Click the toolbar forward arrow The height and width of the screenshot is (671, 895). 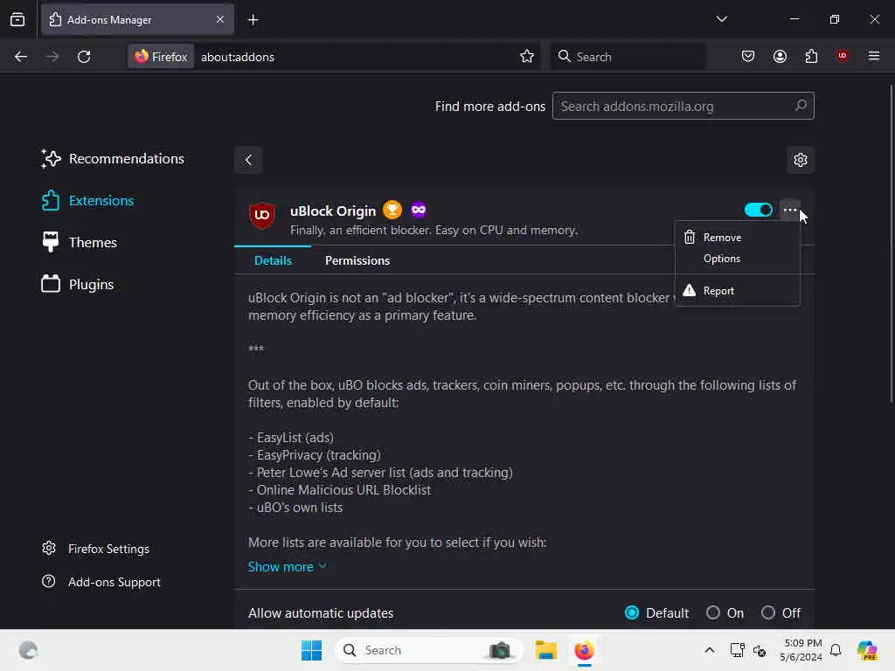pos(52,57)
